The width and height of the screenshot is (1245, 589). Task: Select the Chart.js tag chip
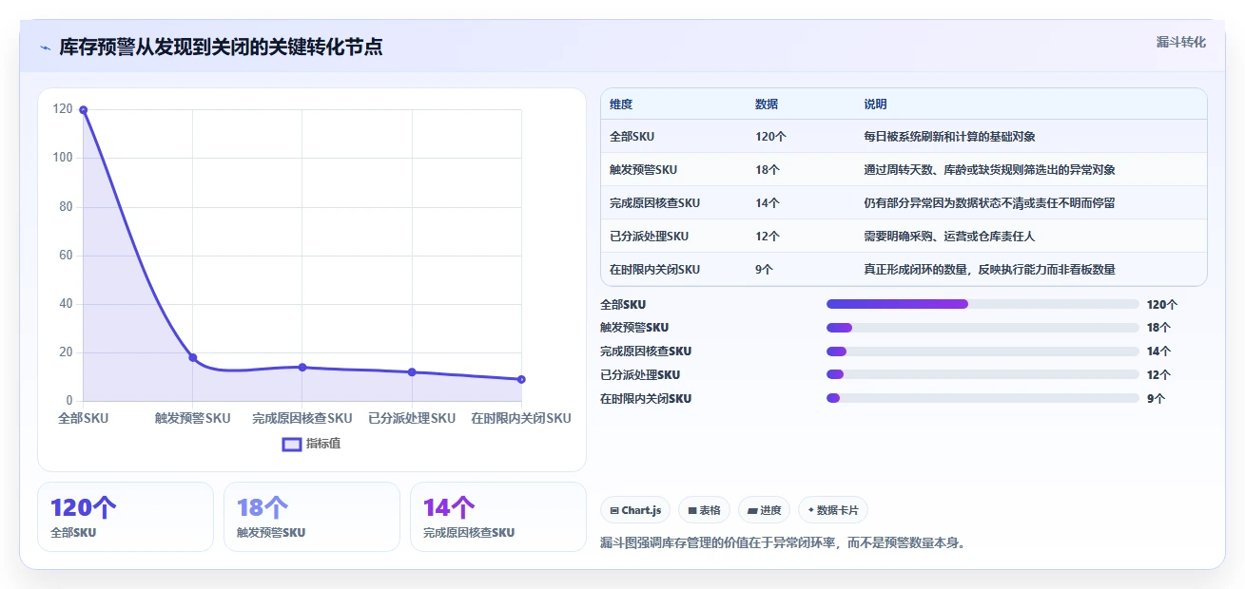click(635, 510)
